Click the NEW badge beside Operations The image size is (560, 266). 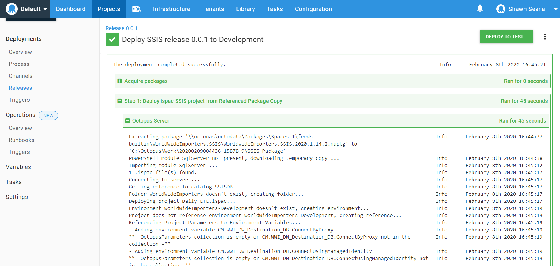pos(48,115)
